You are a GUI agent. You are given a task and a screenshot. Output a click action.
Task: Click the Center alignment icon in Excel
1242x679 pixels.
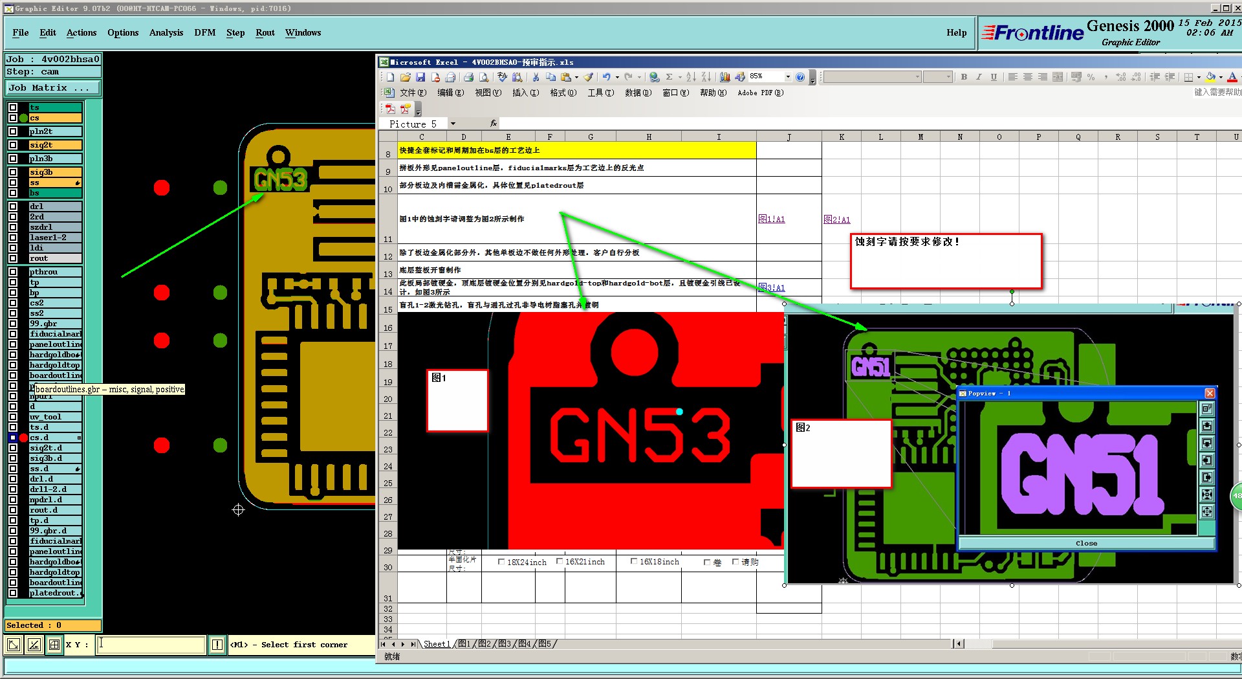point(1028,77)
